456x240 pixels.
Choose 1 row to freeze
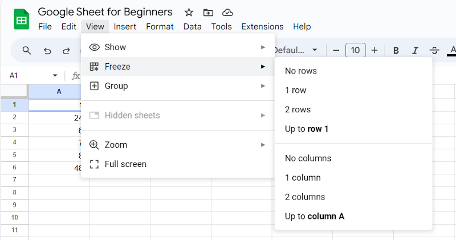(353, 91)
